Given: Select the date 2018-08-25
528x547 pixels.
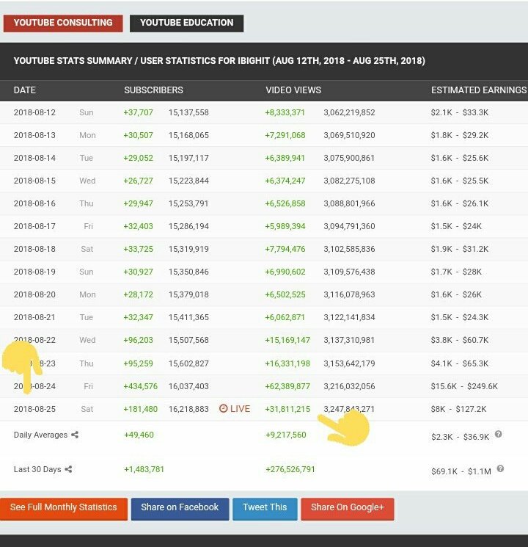Looking at the screenshot, I should (x=34, y=409).
